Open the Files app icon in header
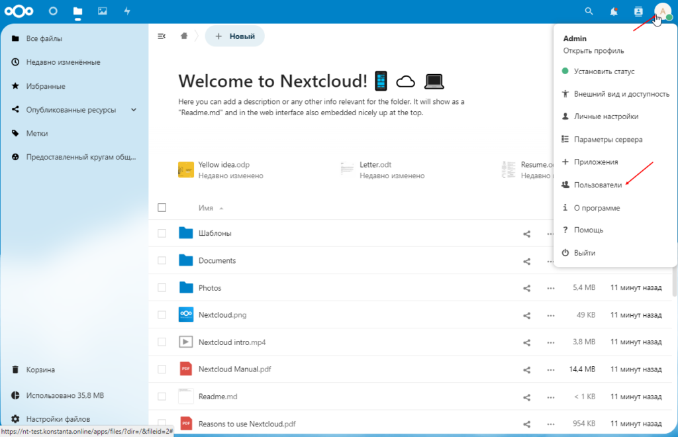The image size is (678, 437). pos(77,11)
